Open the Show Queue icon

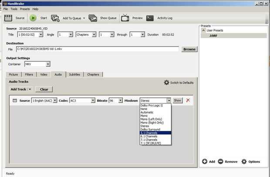click(x=93, y=18)
